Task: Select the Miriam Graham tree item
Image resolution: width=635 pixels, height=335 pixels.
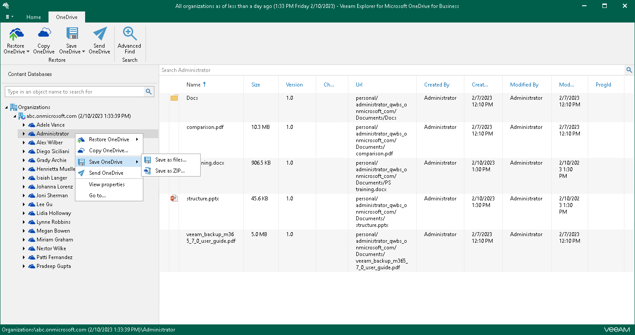Action: 55,240
